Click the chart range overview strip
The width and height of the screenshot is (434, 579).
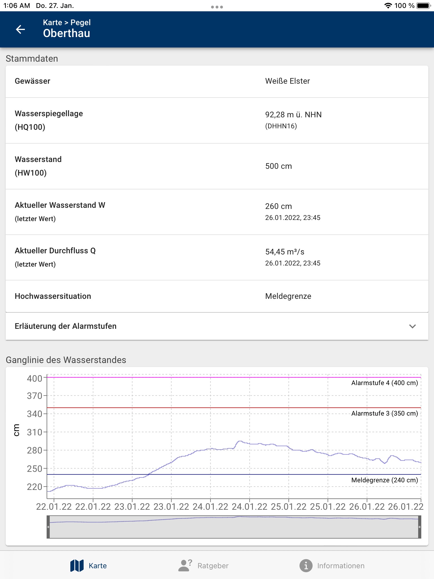[x=234, y=527]
